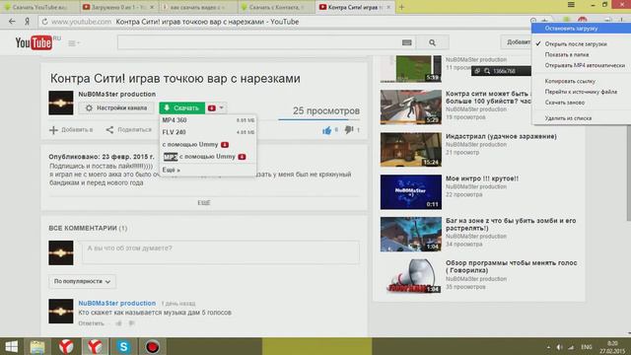Click the share icon next to Поделиться
The width and height of the screenshot is (631, 355).
109,130
